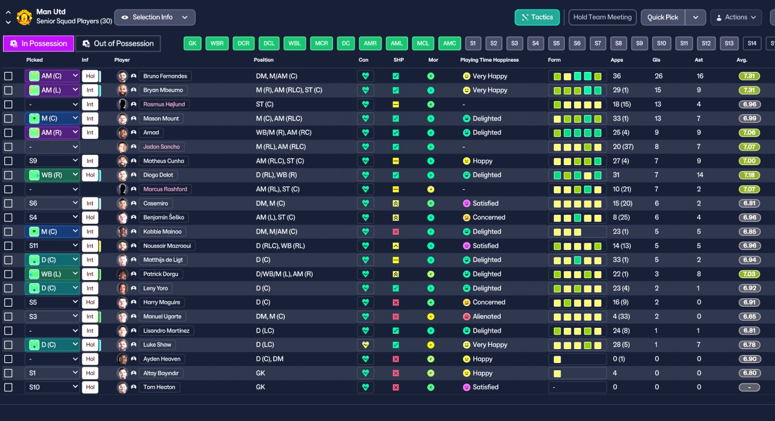Open the Quick Pick arrow dropdown

tap(696, 18)
